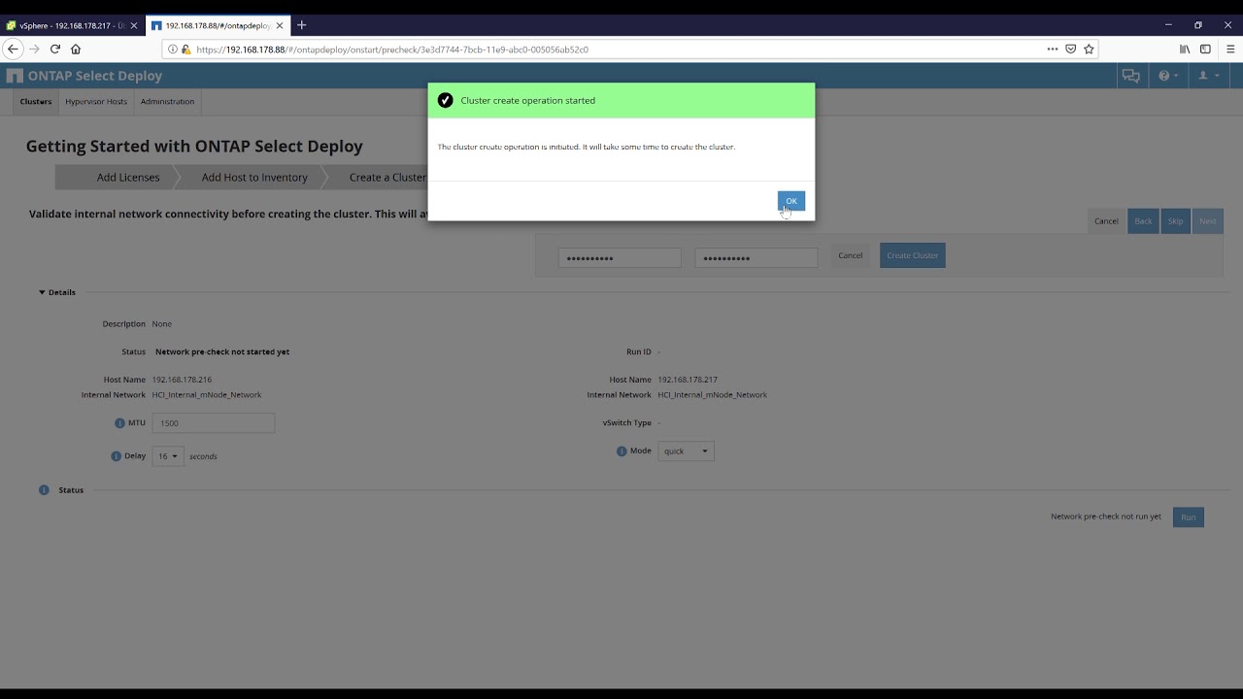Click the Create Cluster button
The height and width of the screenshot is (699, 1243).
[912, 255]
